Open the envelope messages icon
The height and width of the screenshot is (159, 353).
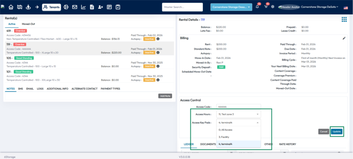pyautogui.click(x=75, y=7)
